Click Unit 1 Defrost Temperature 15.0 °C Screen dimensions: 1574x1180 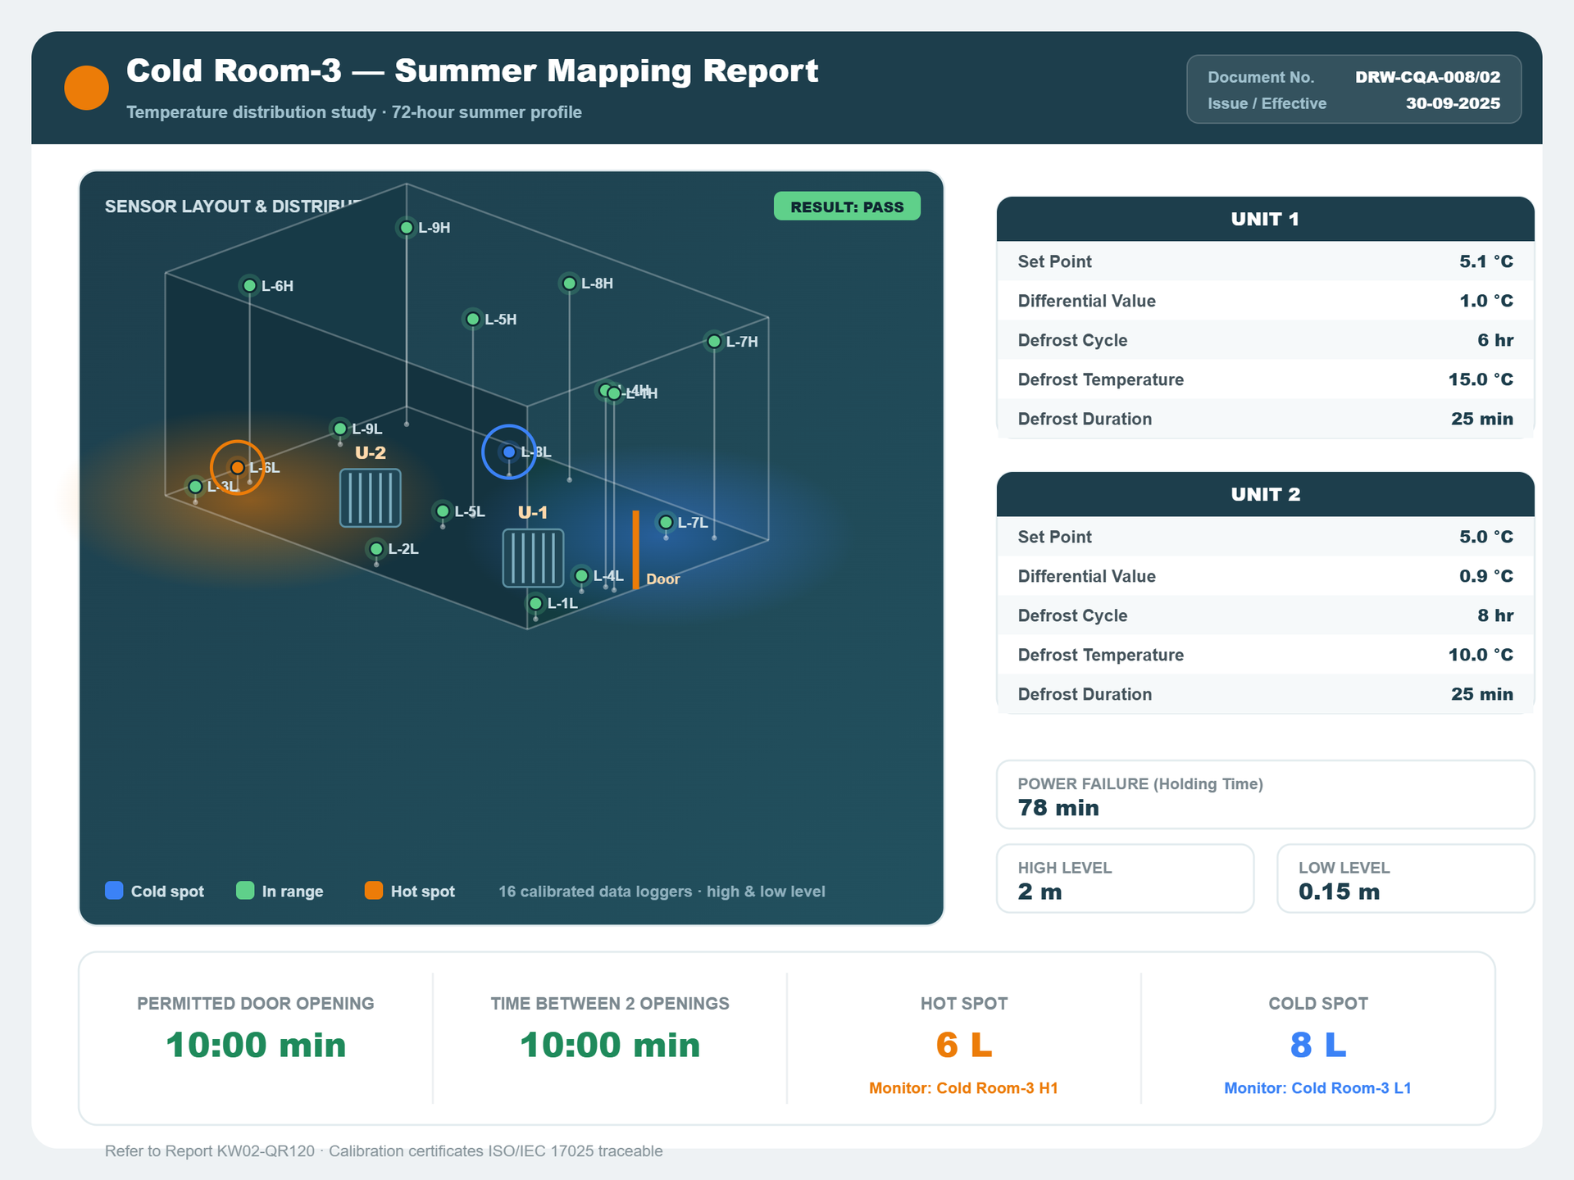[x=1481, y=379]
